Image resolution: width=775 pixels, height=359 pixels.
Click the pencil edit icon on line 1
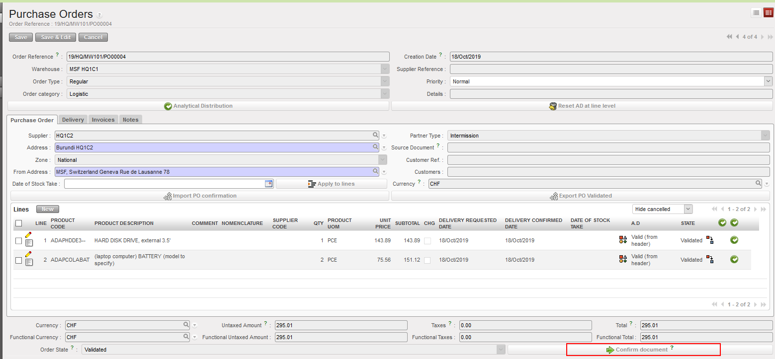click(x=28, y=234)
